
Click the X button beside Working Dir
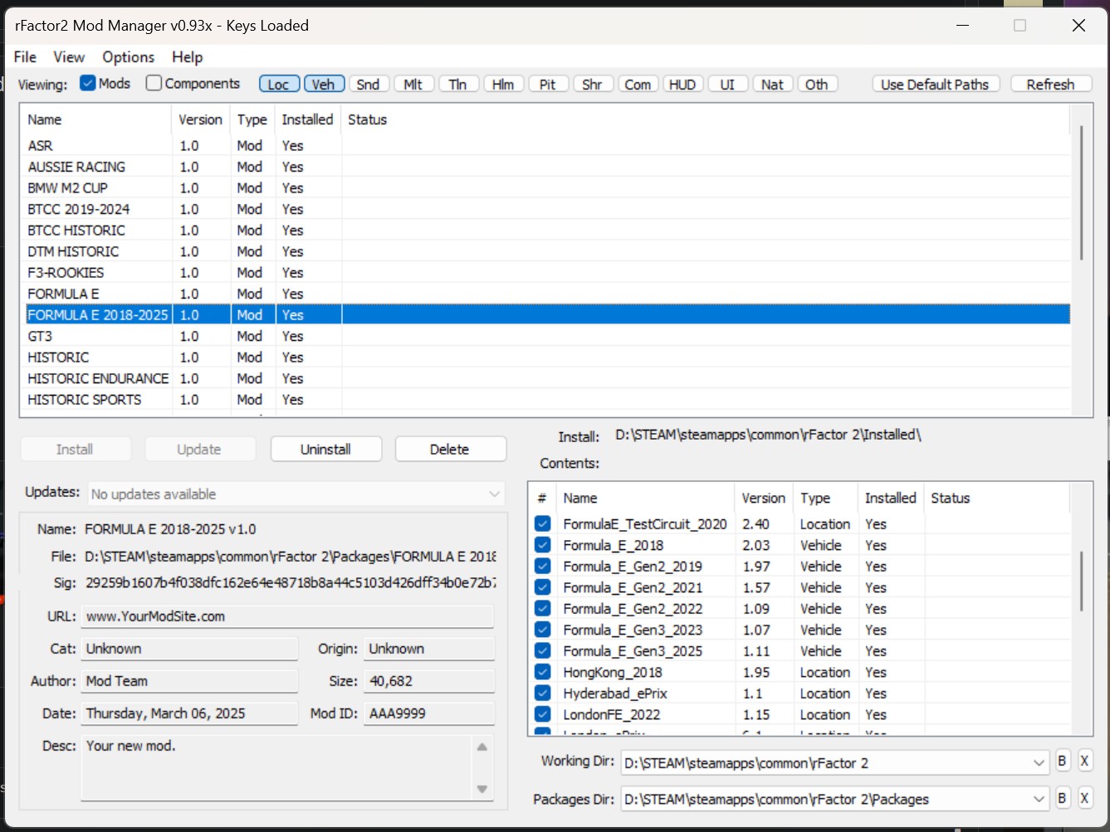1084,761
